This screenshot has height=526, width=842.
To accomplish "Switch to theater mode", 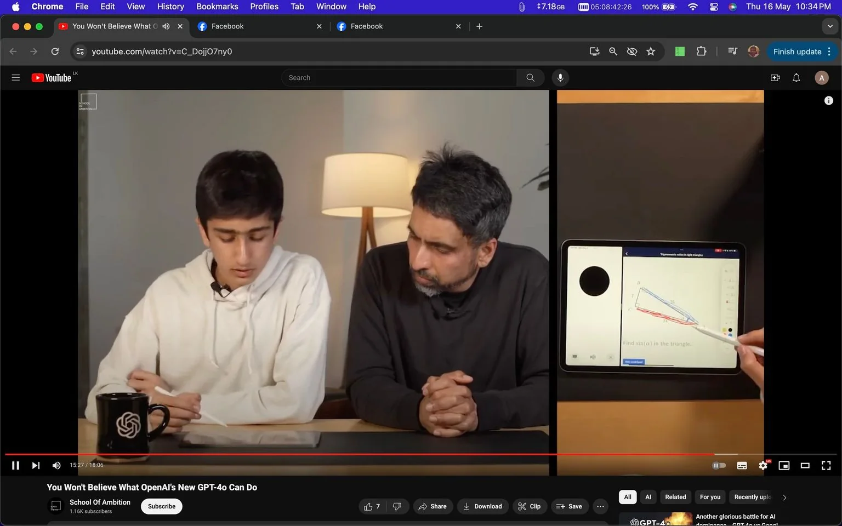I will pyautogui.click(x=805, y=465).
